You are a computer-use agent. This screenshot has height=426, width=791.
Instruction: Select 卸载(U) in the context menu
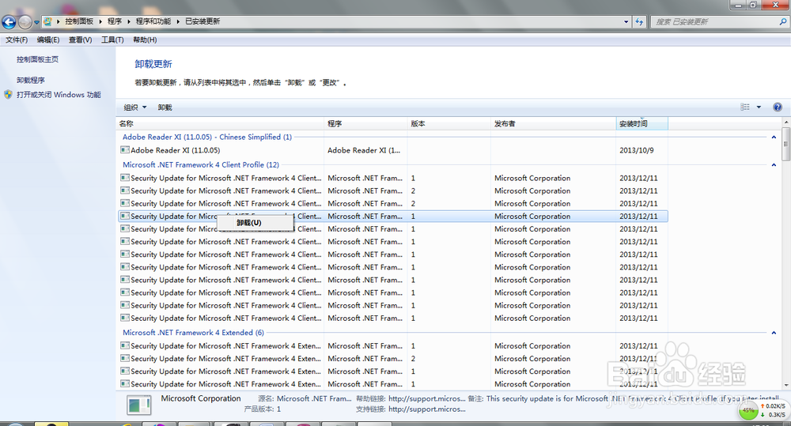pyautogui.click(x=255, y=223)
